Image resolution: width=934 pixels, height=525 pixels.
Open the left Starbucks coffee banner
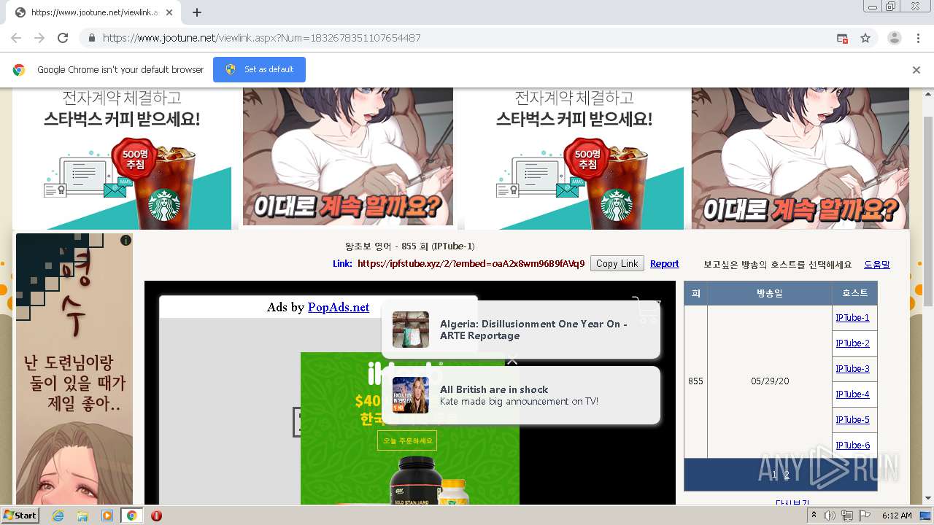(x=122, y=158)
